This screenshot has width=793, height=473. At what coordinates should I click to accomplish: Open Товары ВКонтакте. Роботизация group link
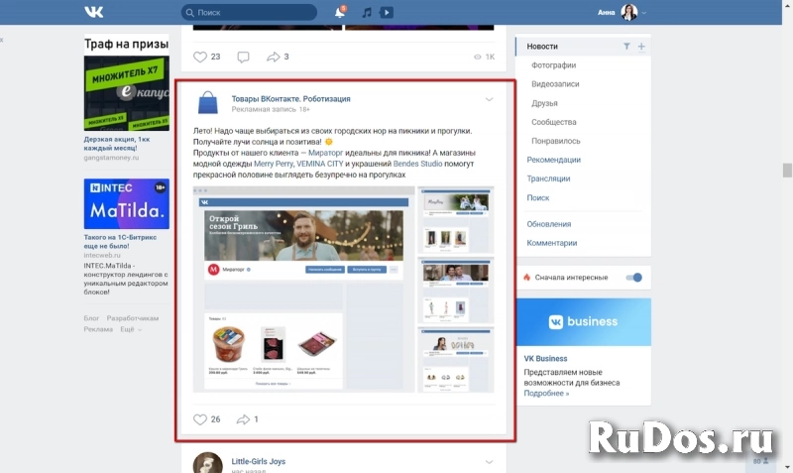pos(290,98)
